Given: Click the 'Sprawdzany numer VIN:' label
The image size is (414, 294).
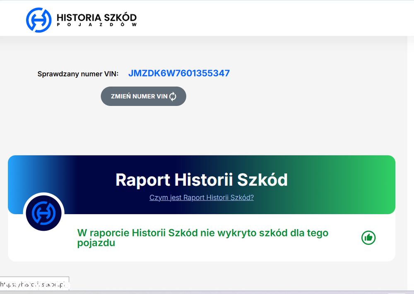Looking at the screenshot, I should (78, 74).
